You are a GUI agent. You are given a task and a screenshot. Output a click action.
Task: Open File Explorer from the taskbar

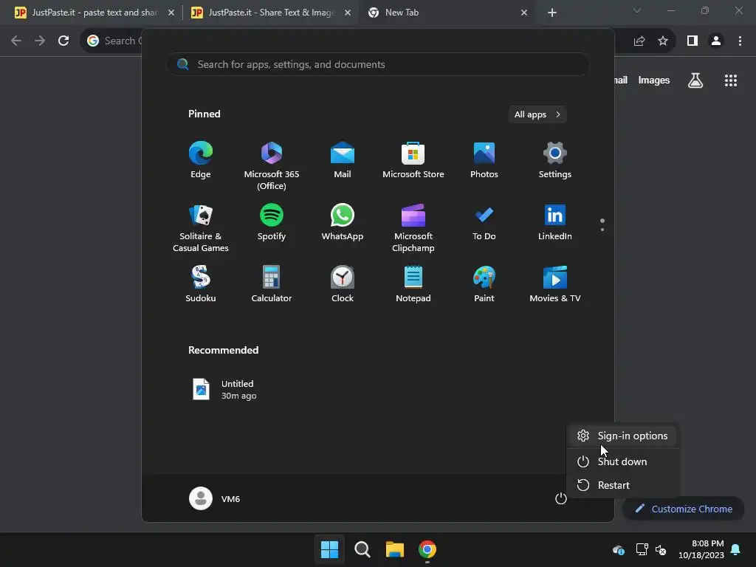coord(394,549)
